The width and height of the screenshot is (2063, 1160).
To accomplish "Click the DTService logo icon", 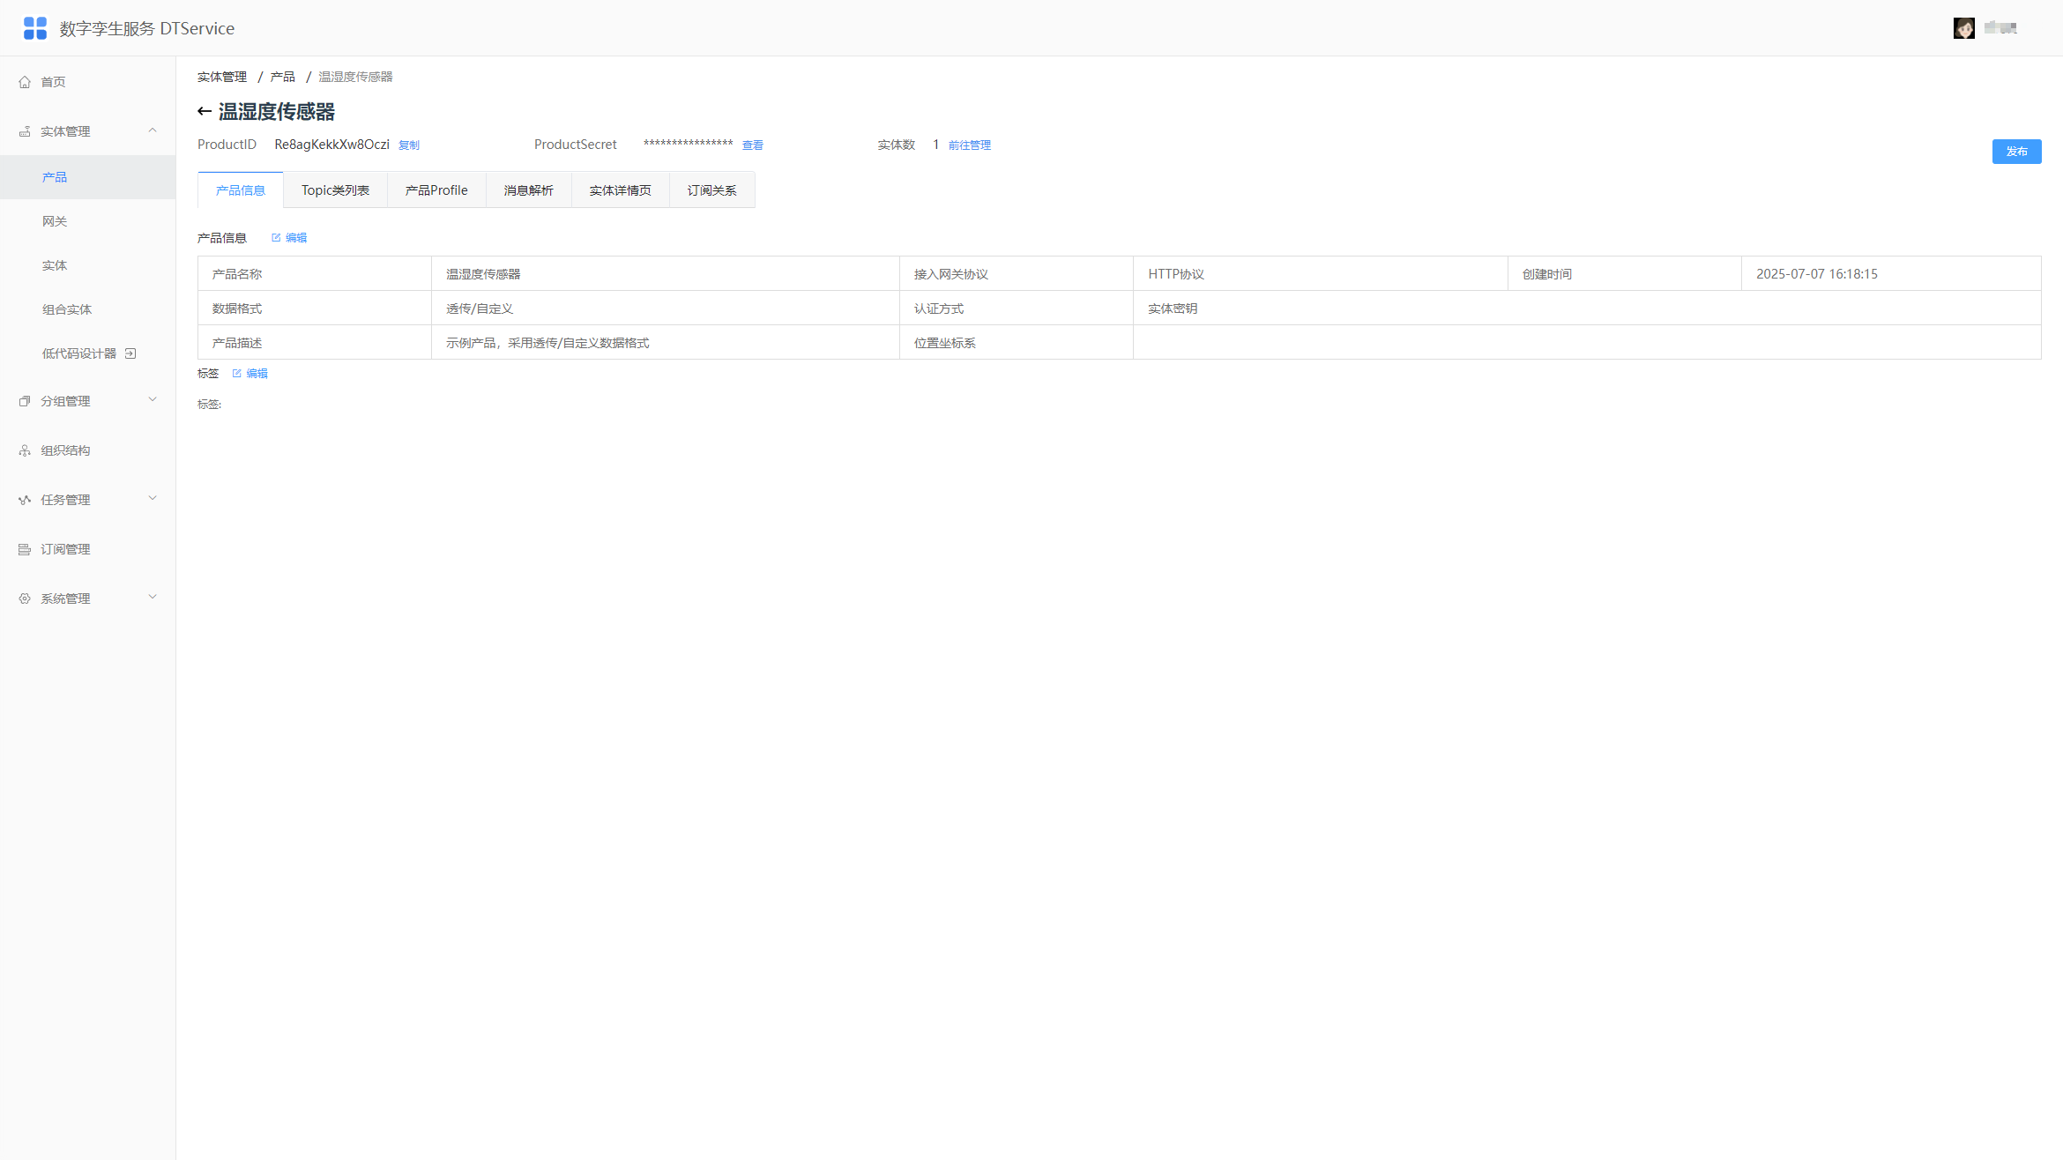I will tap(35, 28).
